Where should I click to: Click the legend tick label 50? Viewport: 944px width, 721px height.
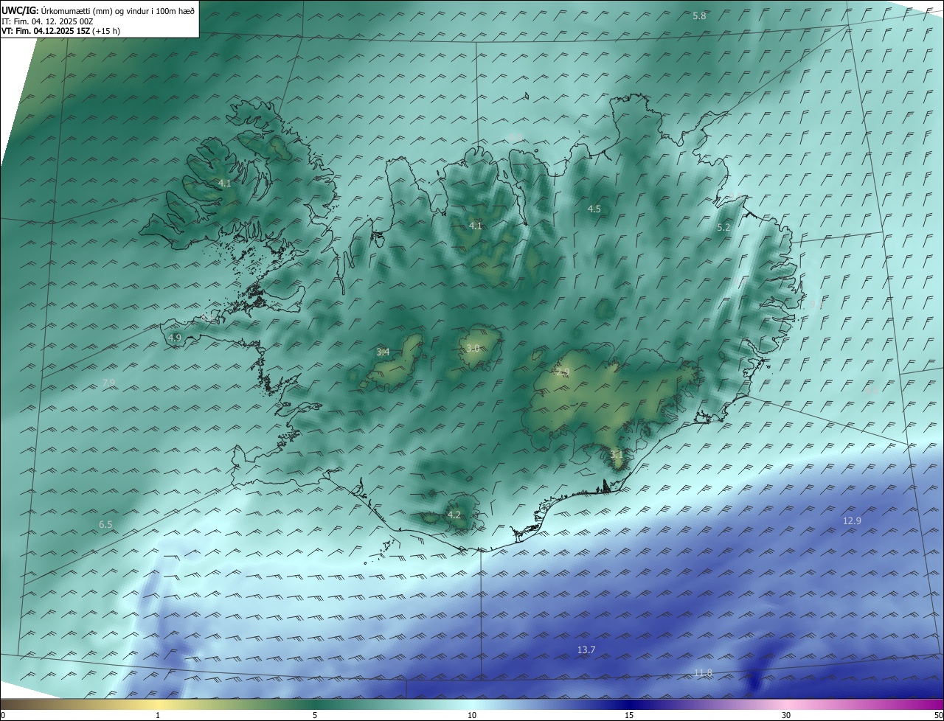[939, 715]
